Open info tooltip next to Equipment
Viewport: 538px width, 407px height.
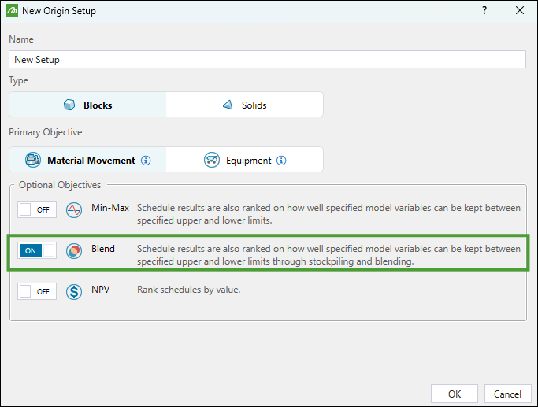pos(281,161)
